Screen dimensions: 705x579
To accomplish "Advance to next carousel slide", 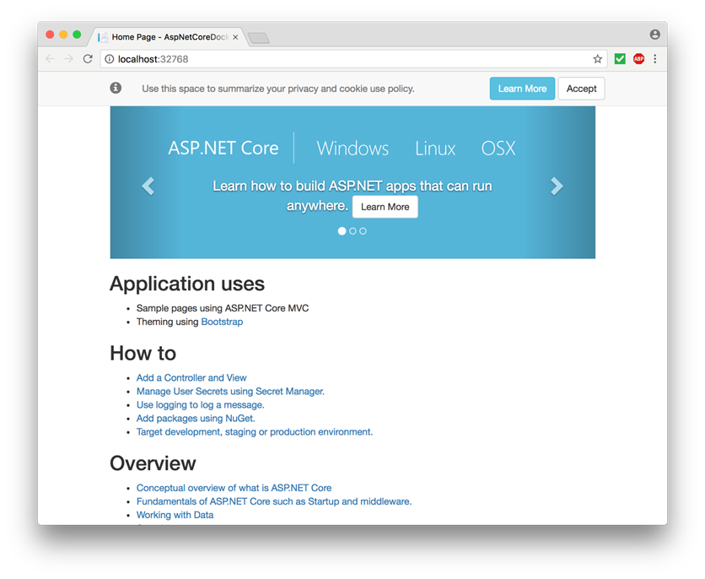I will (557, 186).
